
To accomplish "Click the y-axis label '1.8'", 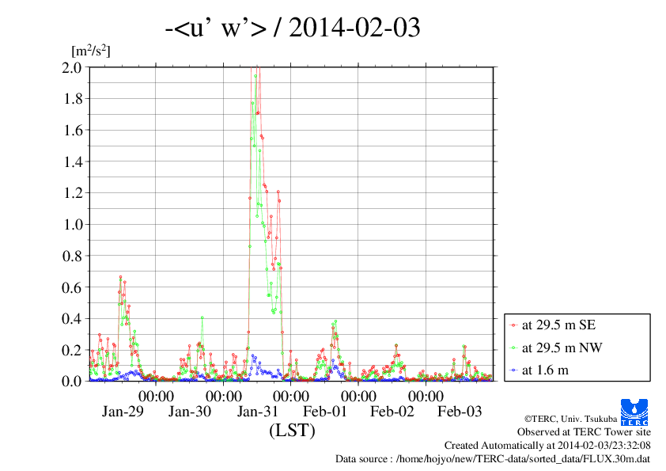I will [x=72, y=99].
